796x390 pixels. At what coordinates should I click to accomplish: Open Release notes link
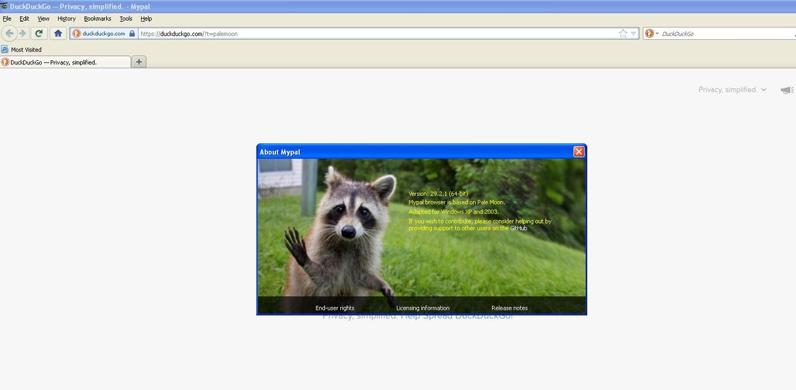509,308
